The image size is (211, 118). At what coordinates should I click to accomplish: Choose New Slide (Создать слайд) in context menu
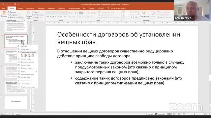click(27, 59)
